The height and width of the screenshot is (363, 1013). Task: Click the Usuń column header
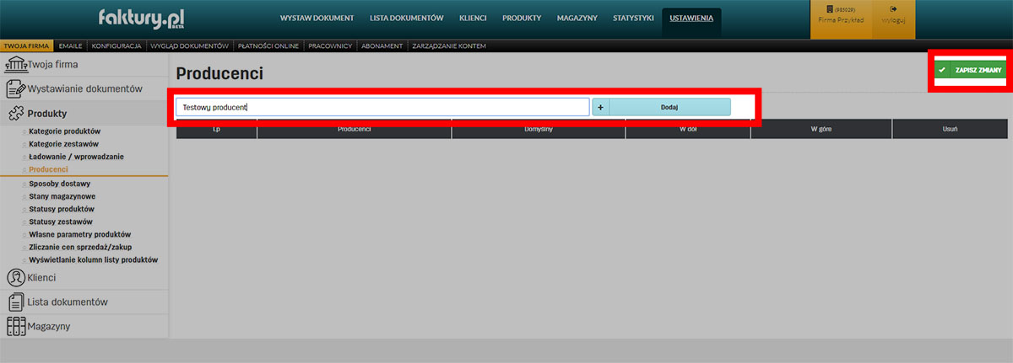pyautogui.click(x=951, y=129)
